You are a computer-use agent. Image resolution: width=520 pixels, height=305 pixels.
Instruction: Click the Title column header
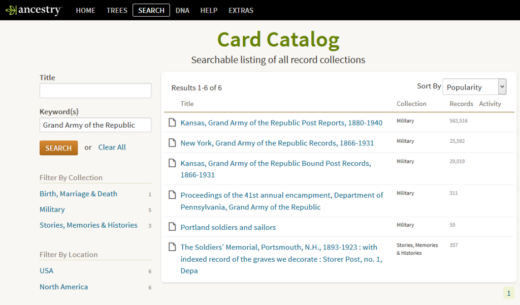187,104
